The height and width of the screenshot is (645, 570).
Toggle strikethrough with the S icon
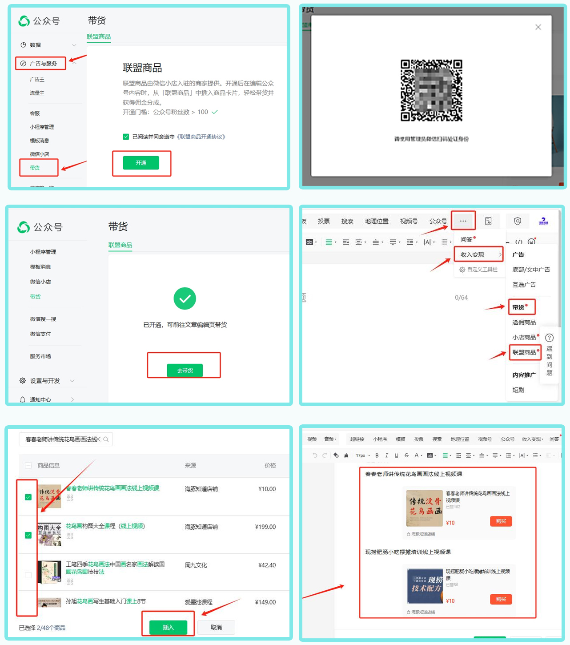406,456
